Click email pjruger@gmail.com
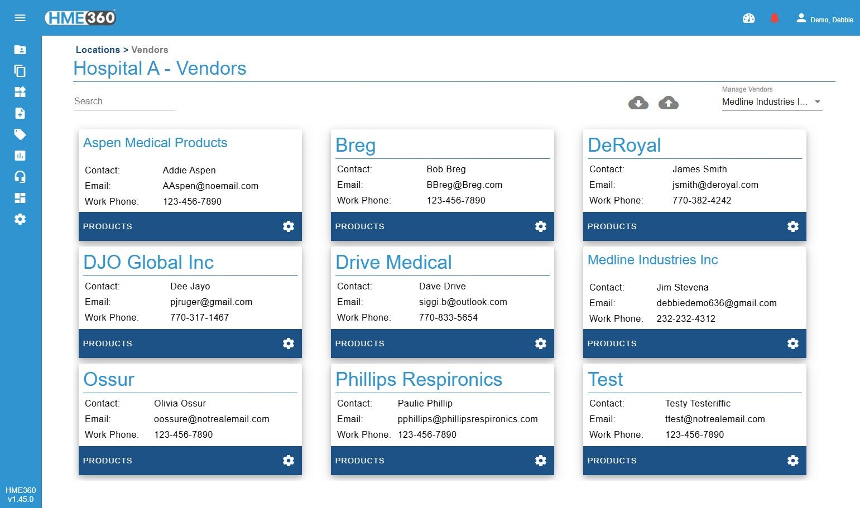The height and width of the screenshot is (508, 860). click(211, 302)
